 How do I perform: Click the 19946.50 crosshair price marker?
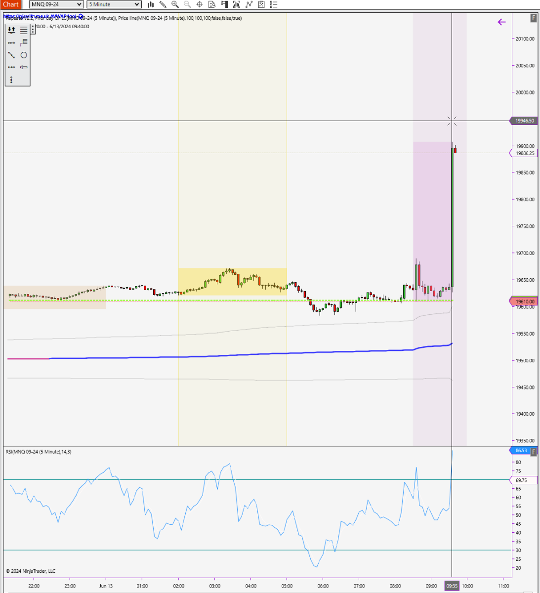[x=524, y=121]
